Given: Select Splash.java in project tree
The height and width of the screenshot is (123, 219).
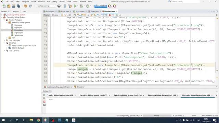Looking at the screenshot, I should pyautogui.click(x=18, y=35).
